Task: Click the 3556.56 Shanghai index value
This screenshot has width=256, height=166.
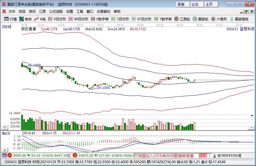Action: pyautogui.click(x=20, y=156)
